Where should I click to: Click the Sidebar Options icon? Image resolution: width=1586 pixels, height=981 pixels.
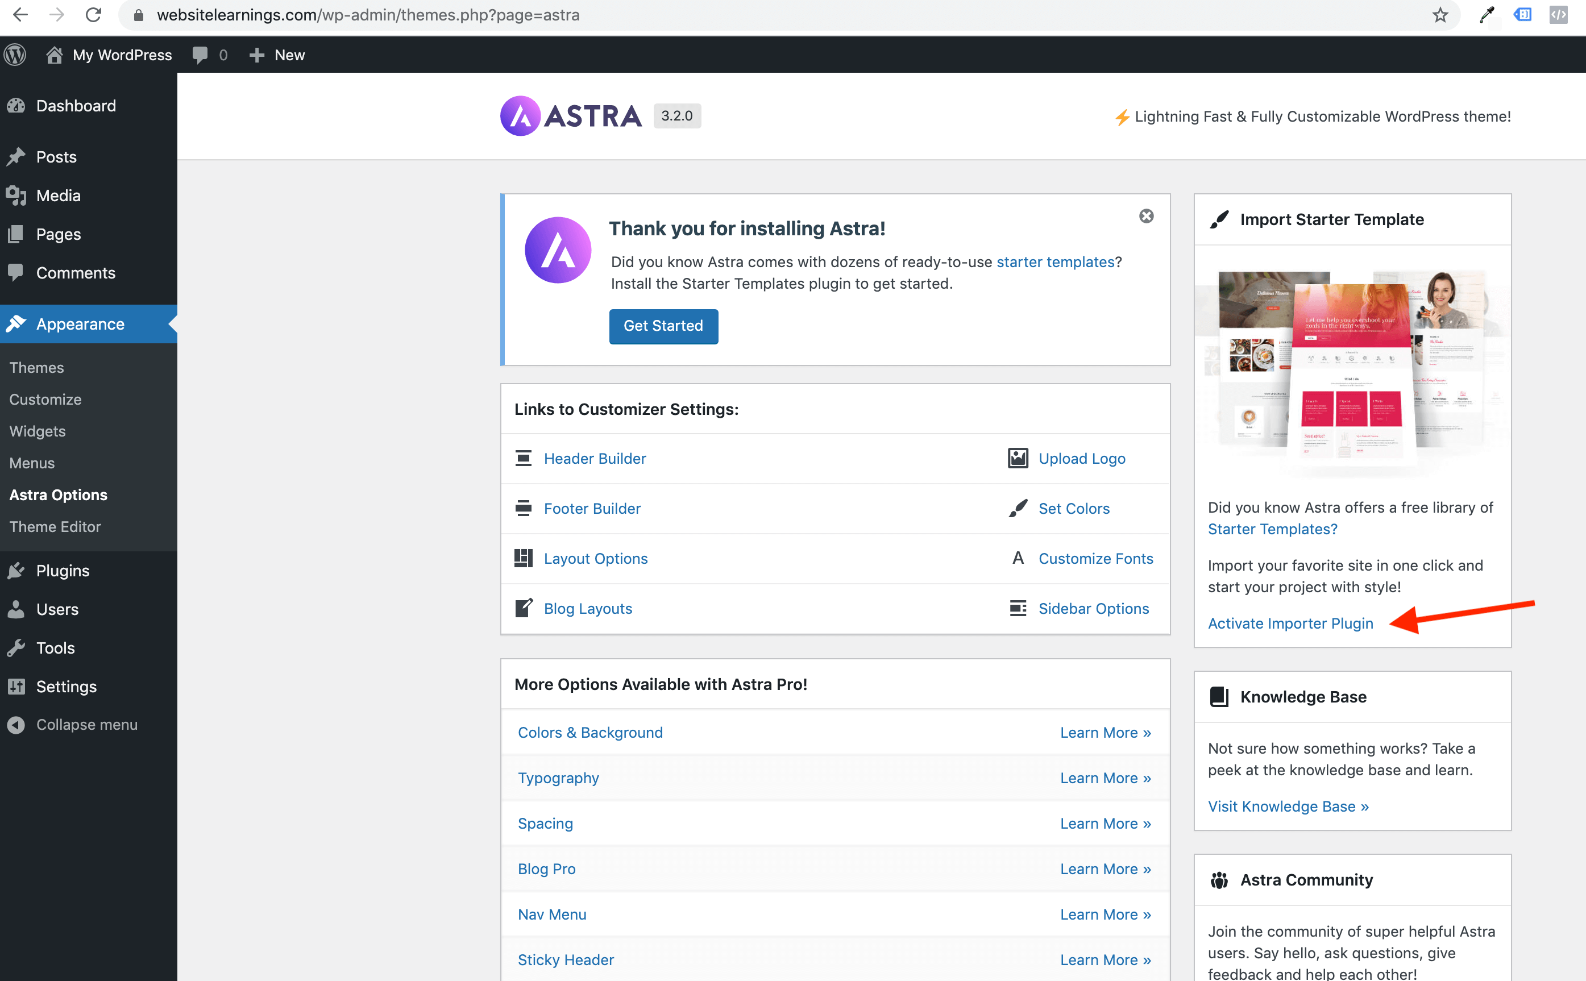pos(1018,609)
